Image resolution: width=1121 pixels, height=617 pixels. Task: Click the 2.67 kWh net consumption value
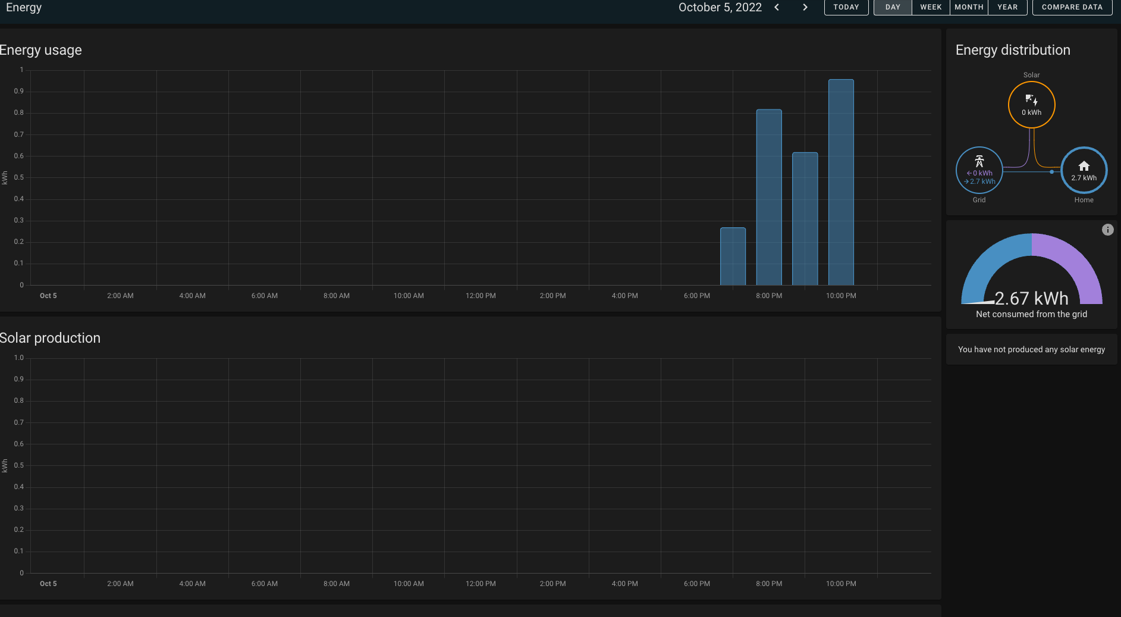(1031, 298)
